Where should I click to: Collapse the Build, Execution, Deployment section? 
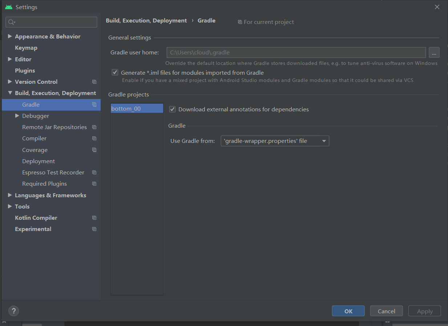(x=9, y=93)
